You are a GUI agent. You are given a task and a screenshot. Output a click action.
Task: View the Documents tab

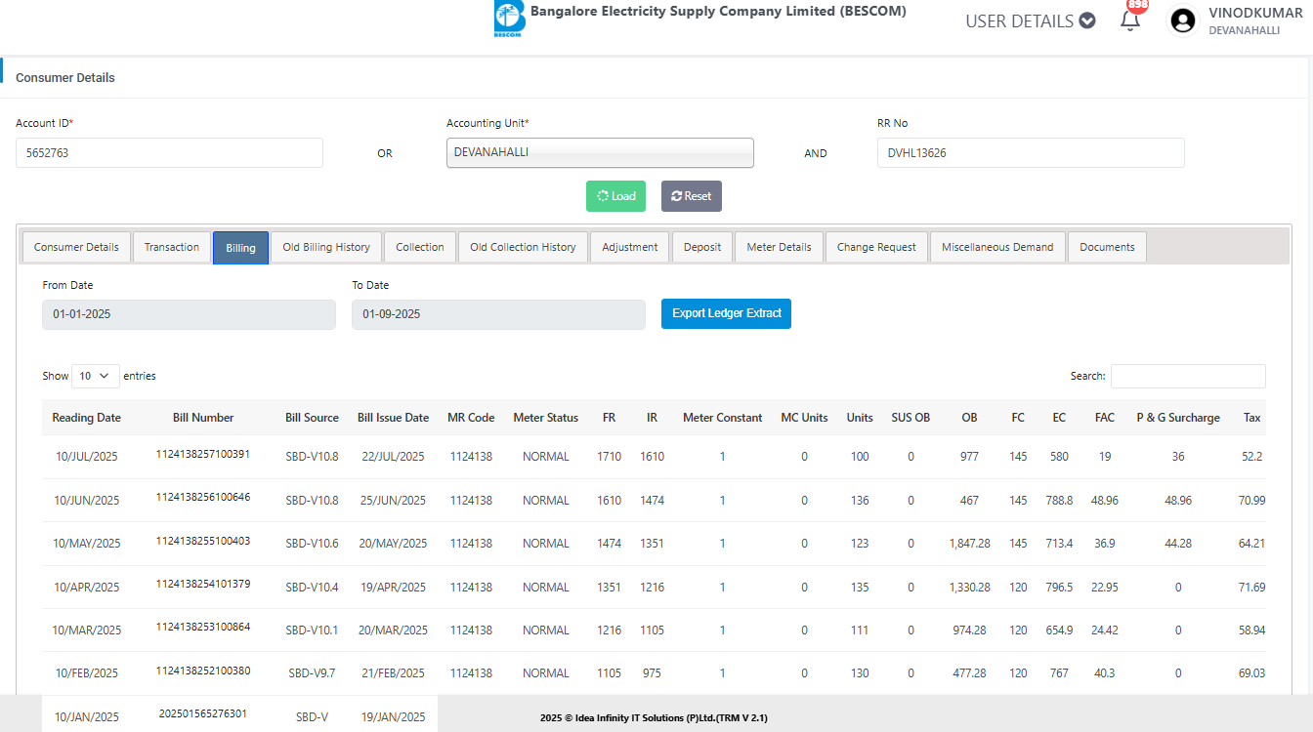(1107, 247)
